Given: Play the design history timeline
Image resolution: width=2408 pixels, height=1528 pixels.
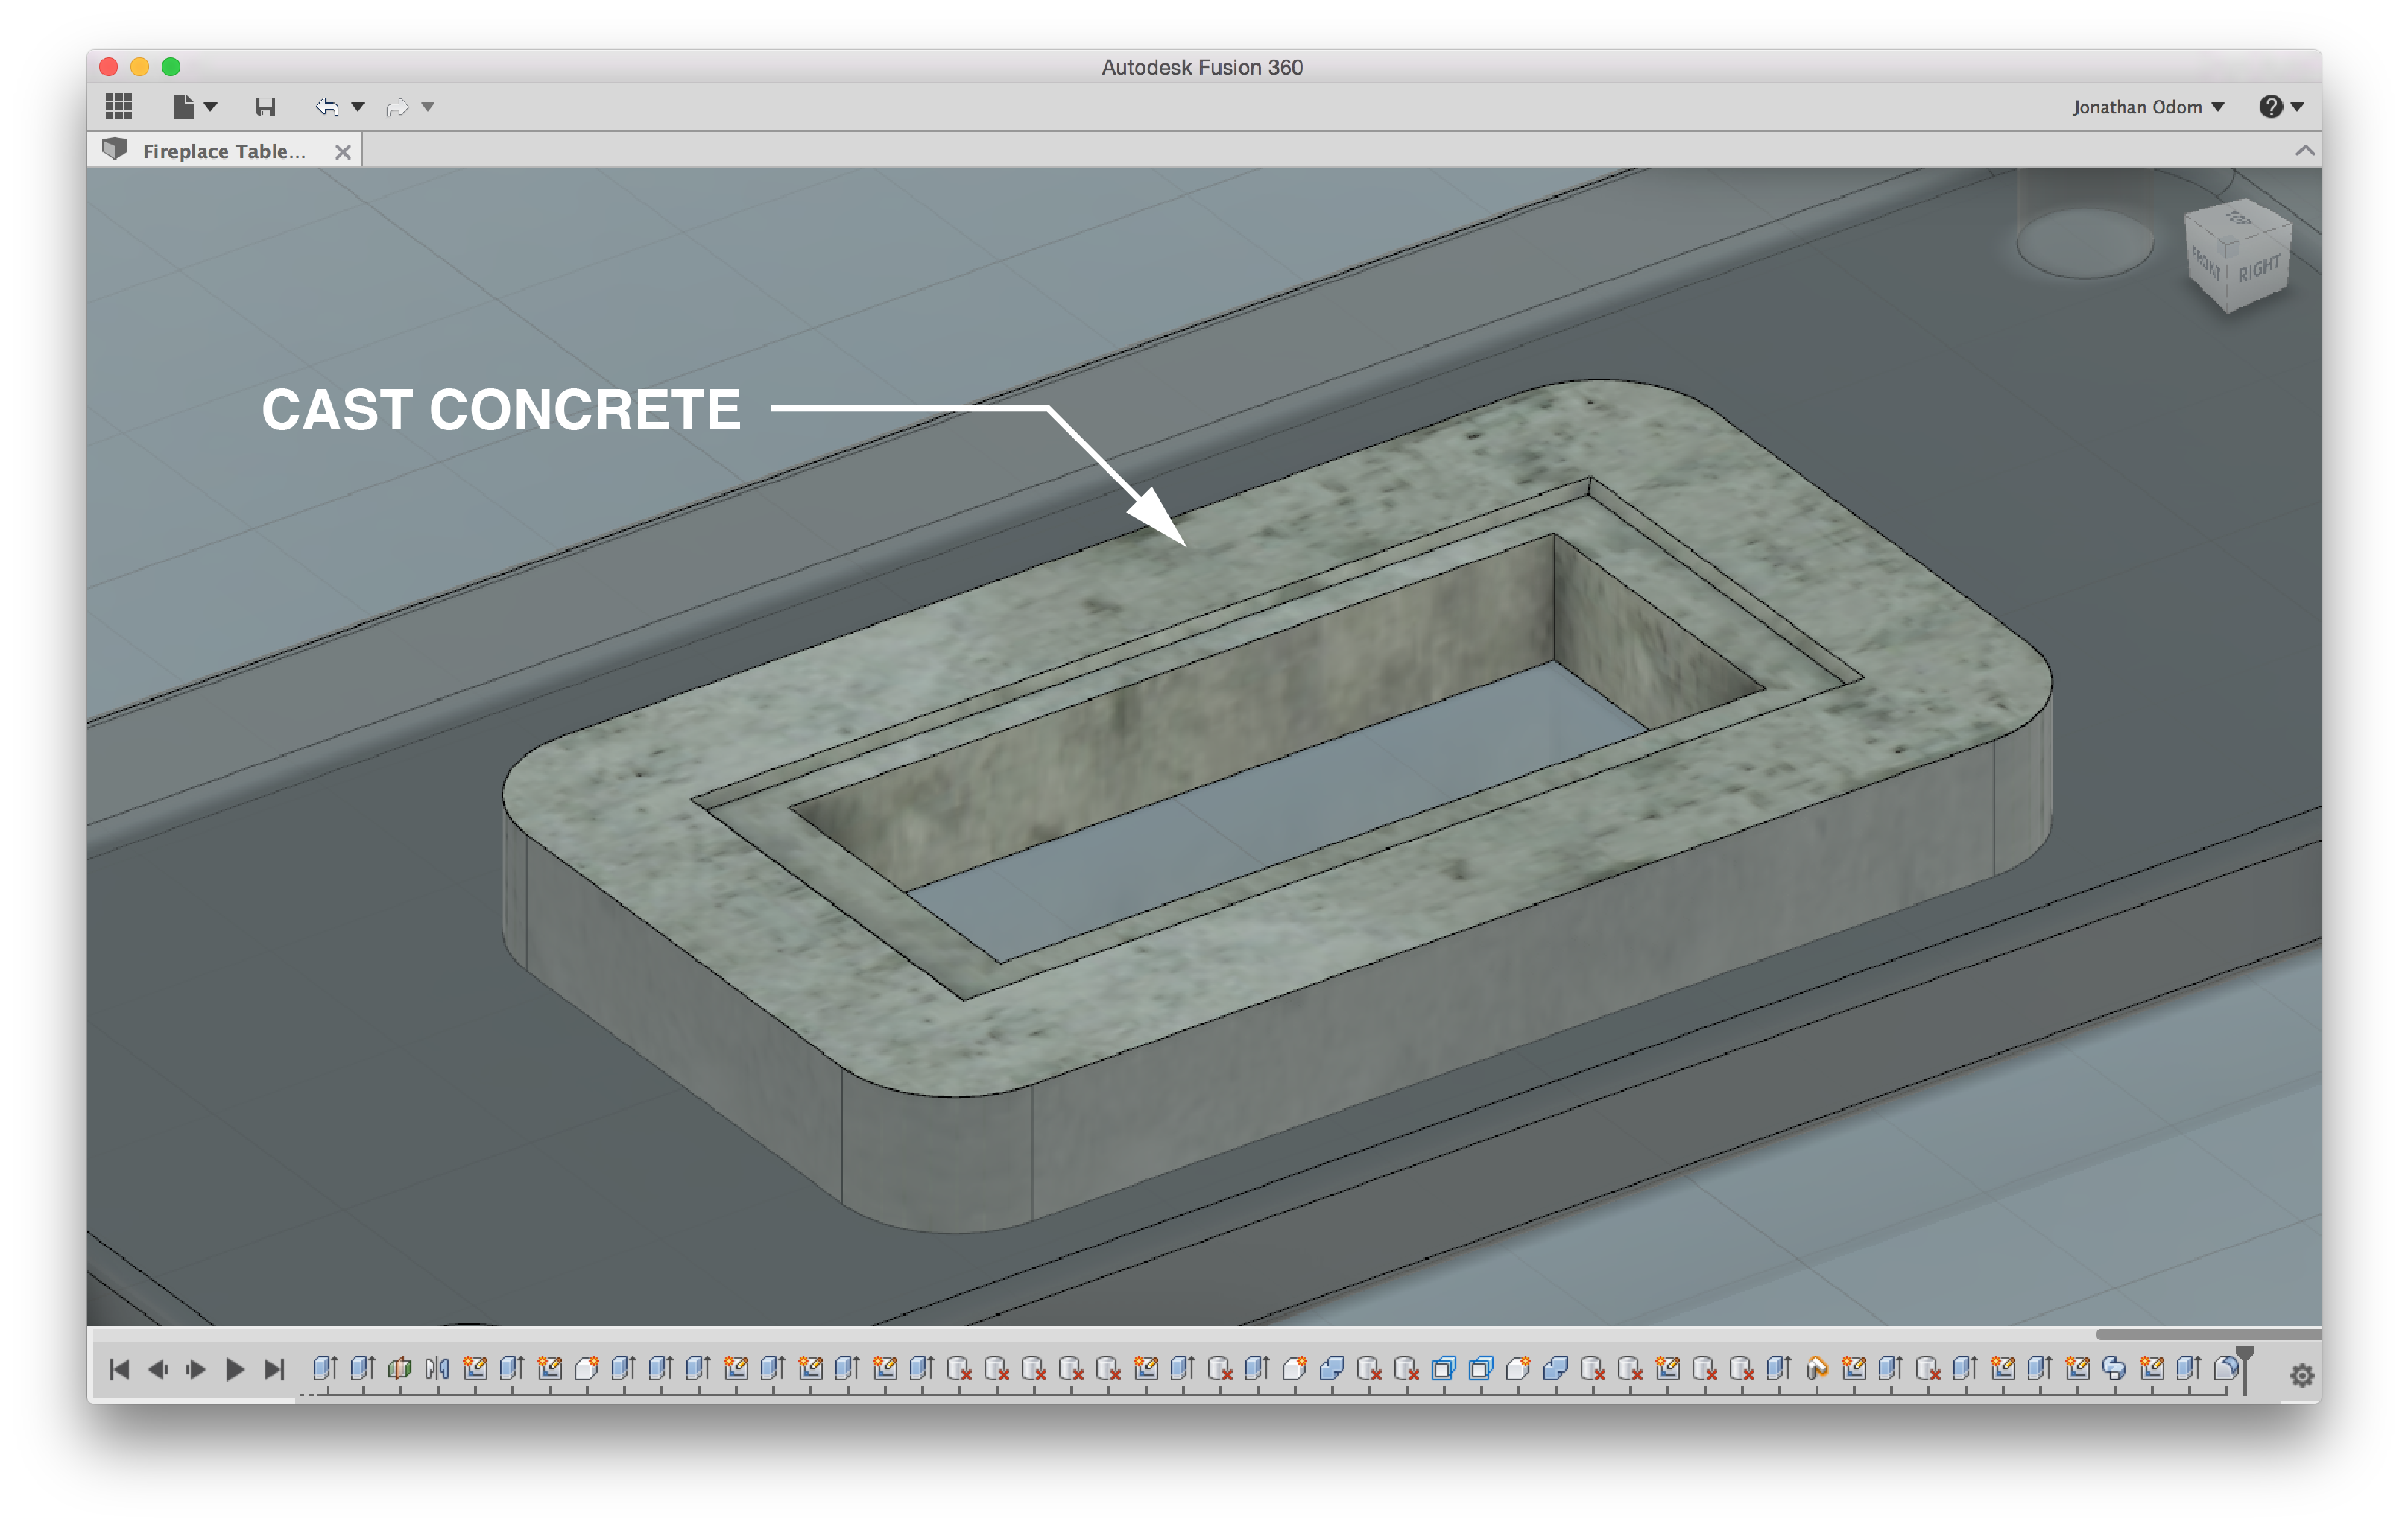Looking at the screenshot, I should click(235, 1369).
